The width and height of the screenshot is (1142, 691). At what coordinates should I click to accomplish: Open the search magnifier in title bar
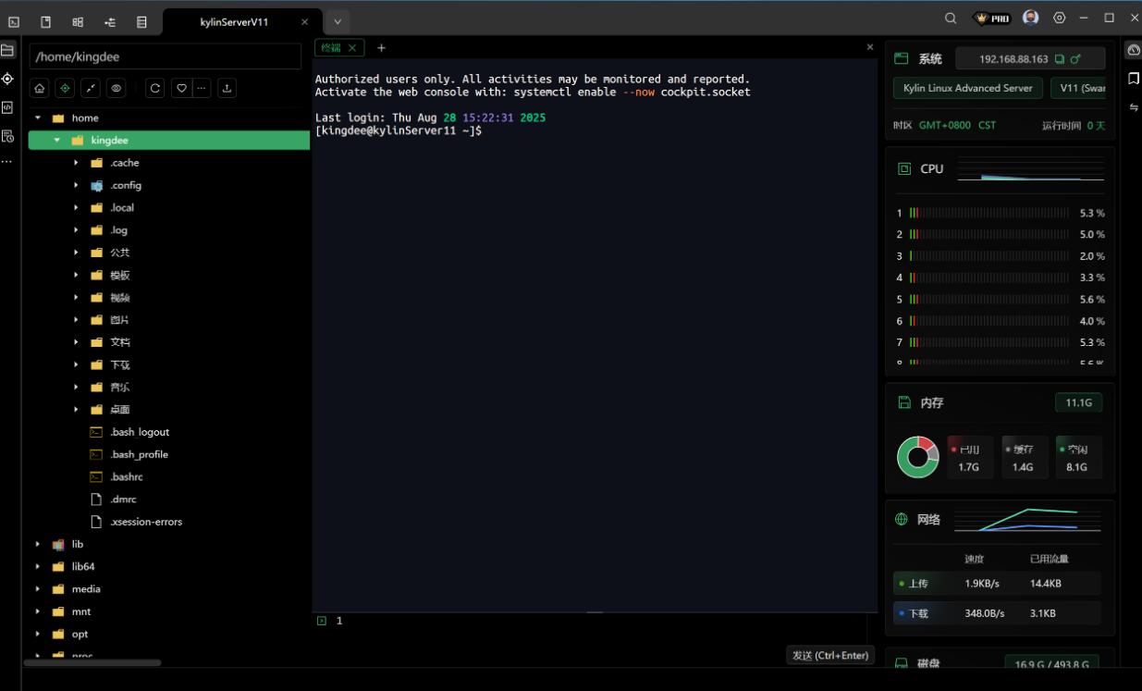[x=951, y=19]
